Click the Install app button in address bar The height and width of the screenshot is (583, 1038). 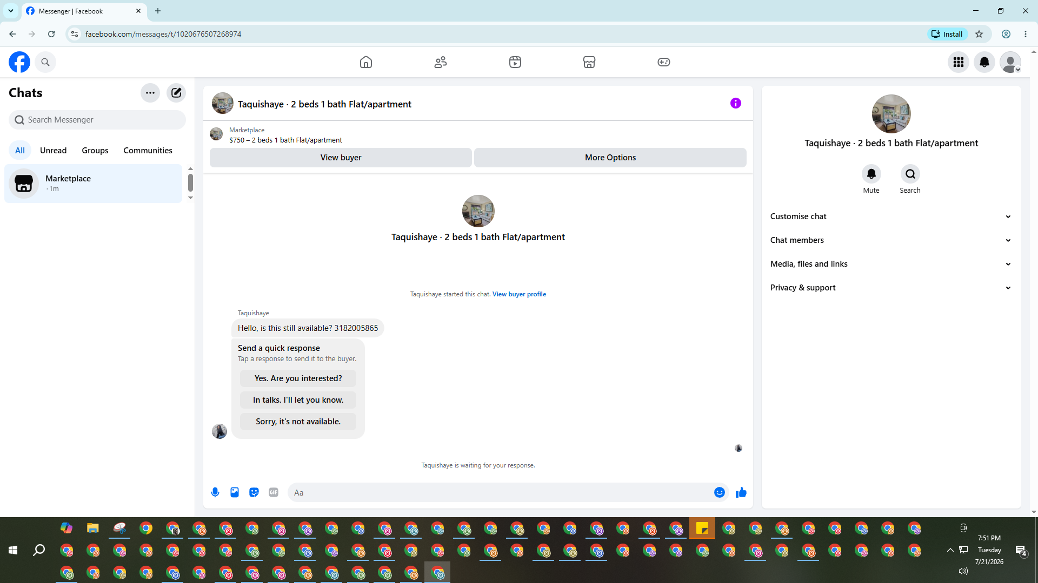click(948, 34)
